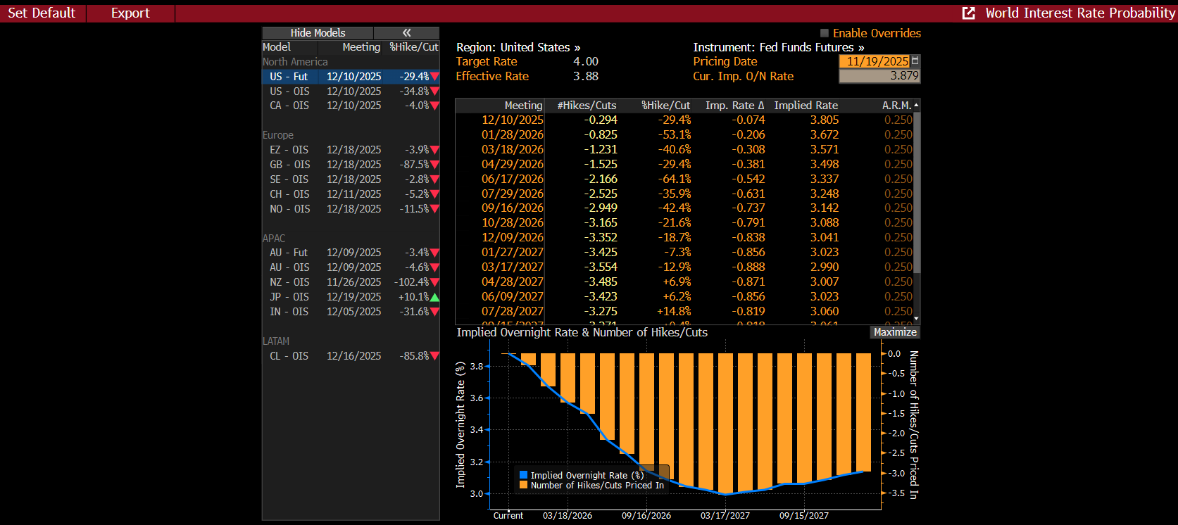Click the green up arrow on JP - OIS row
The width and height of the screenshot is (1178, 525).
tap(434, 297)
